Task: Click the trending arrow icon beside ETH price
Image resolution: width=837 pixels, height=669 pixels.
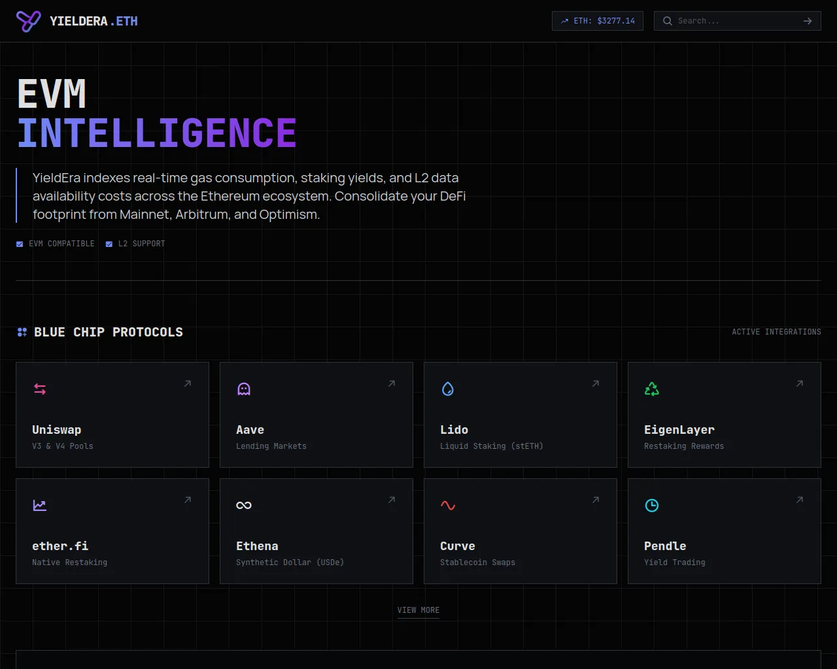Action: tap(564, 21)
